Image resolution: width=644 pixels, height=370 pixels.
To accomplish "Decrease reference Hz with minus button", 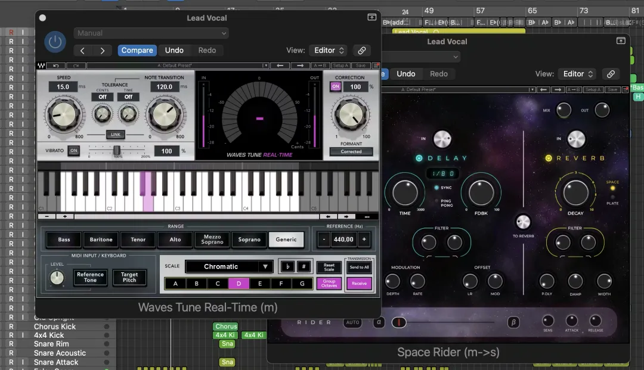I will pyautogui.click(x=324, y=240).
